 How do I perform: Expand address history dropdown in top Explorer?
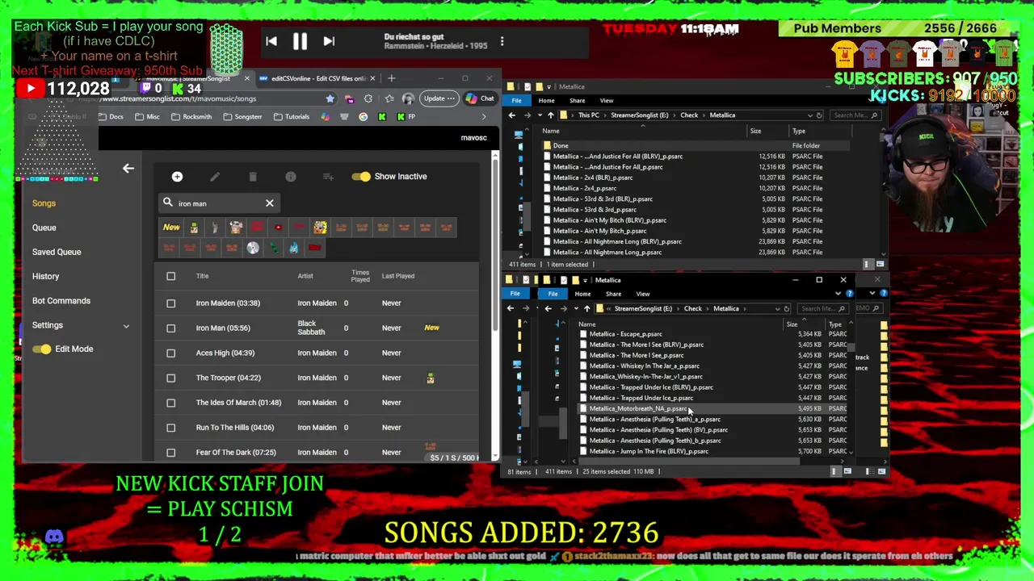(x=810, y=115)
